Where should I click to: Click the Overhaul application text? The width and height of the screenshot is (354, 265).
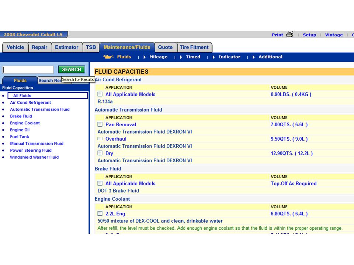coord(116,139)
